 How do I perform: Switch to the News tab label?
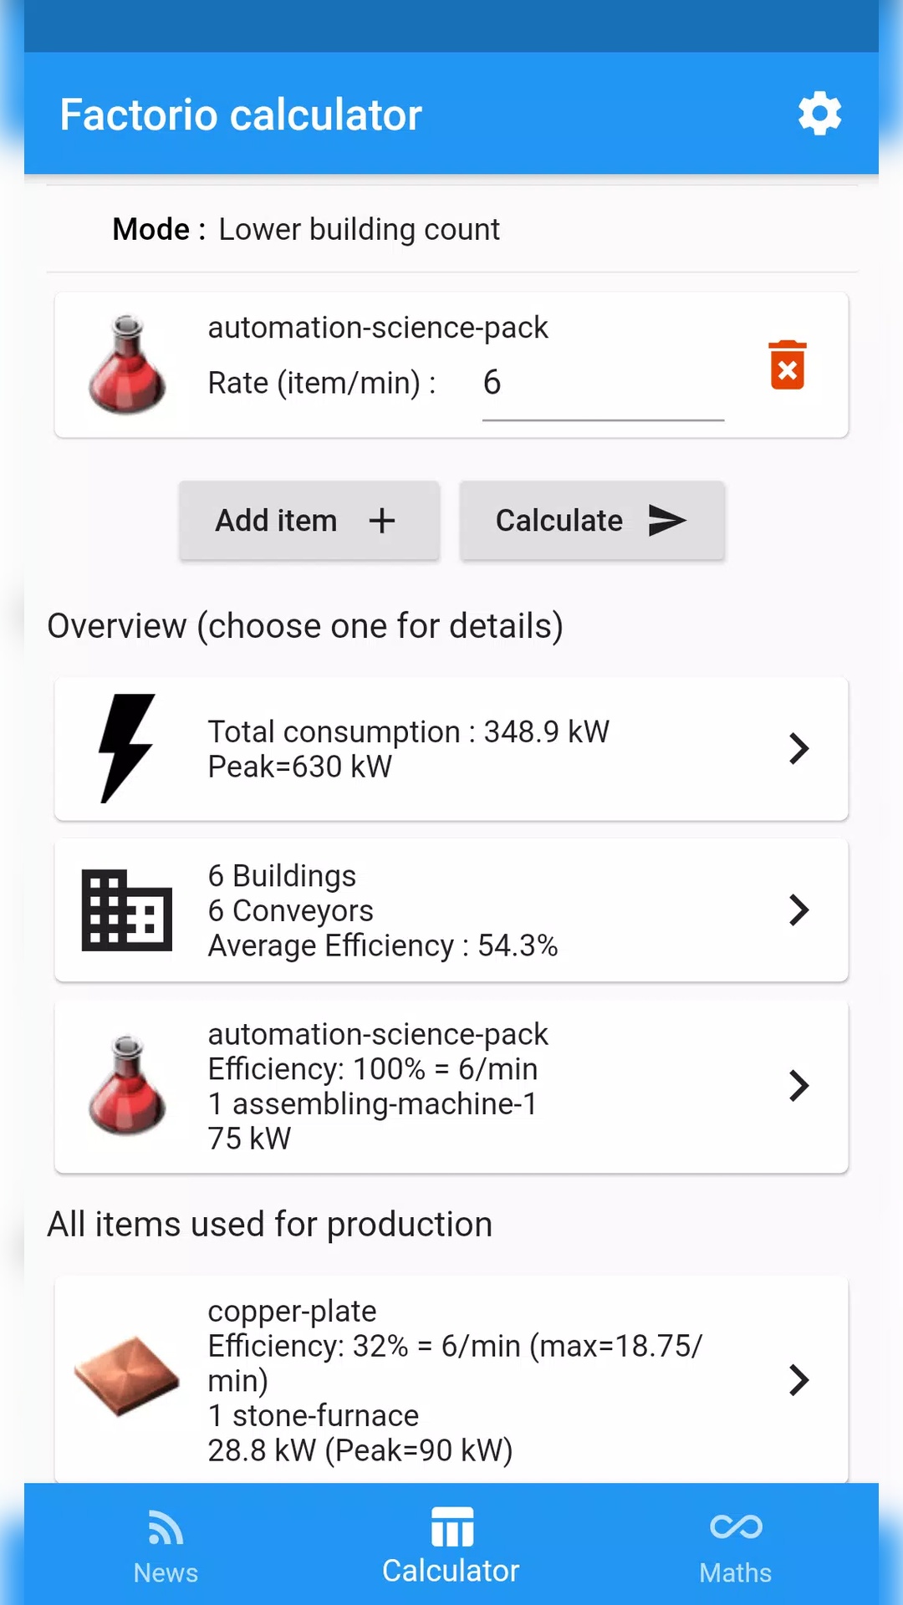pos(166,1572)
